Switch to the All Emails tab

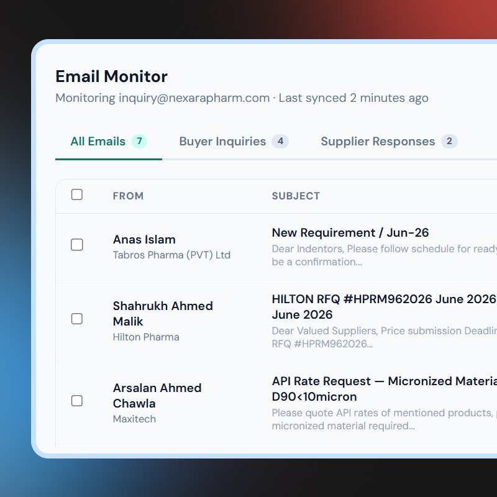point(108,142)
